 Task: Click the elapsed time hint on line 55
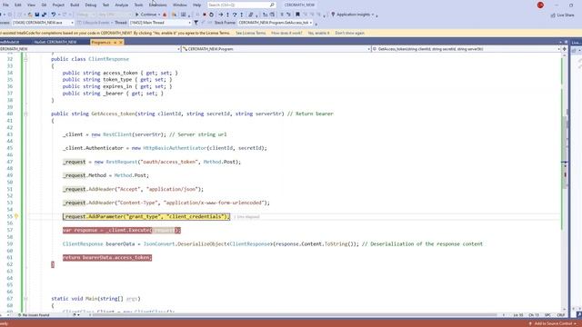pyautogui.click(x=246, y=217)
